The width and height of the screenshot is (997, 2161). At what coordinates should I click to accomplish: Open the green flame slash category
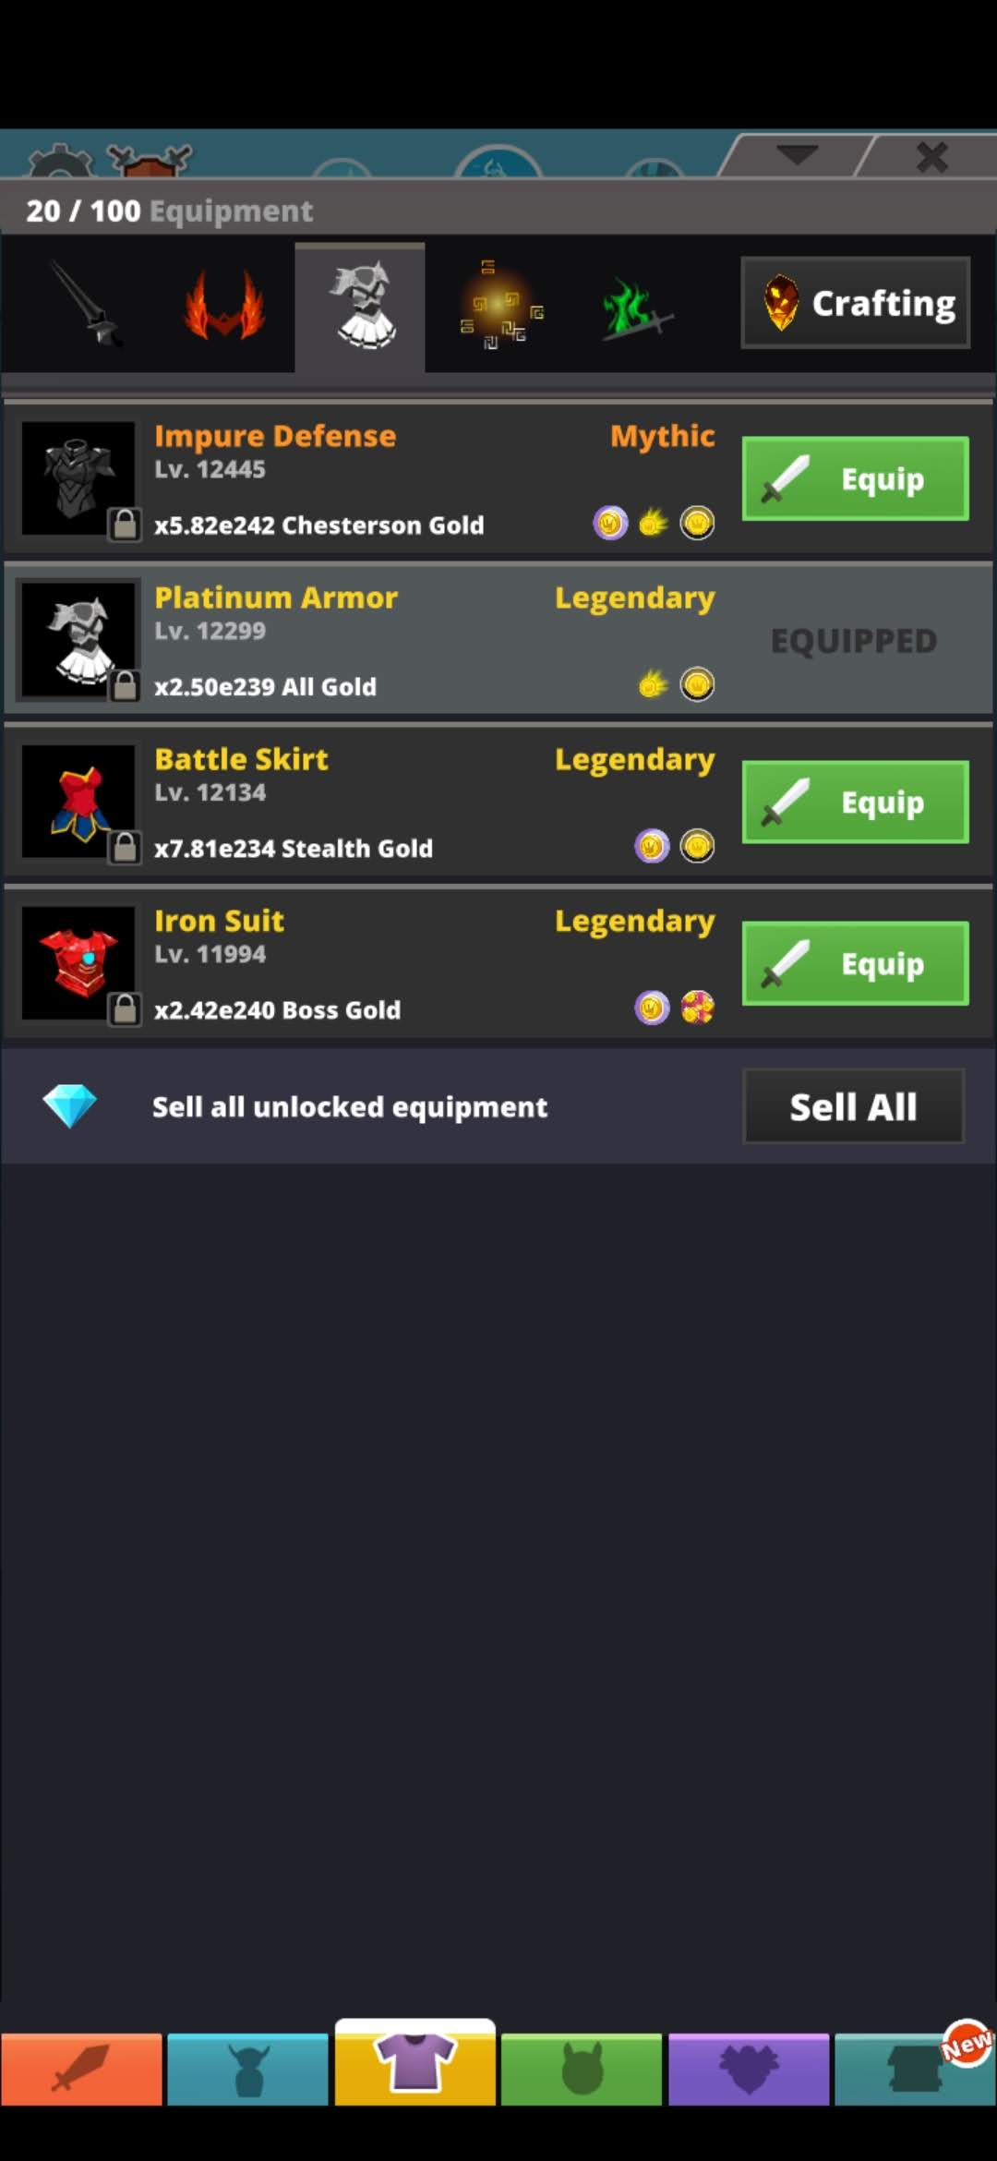636,305
